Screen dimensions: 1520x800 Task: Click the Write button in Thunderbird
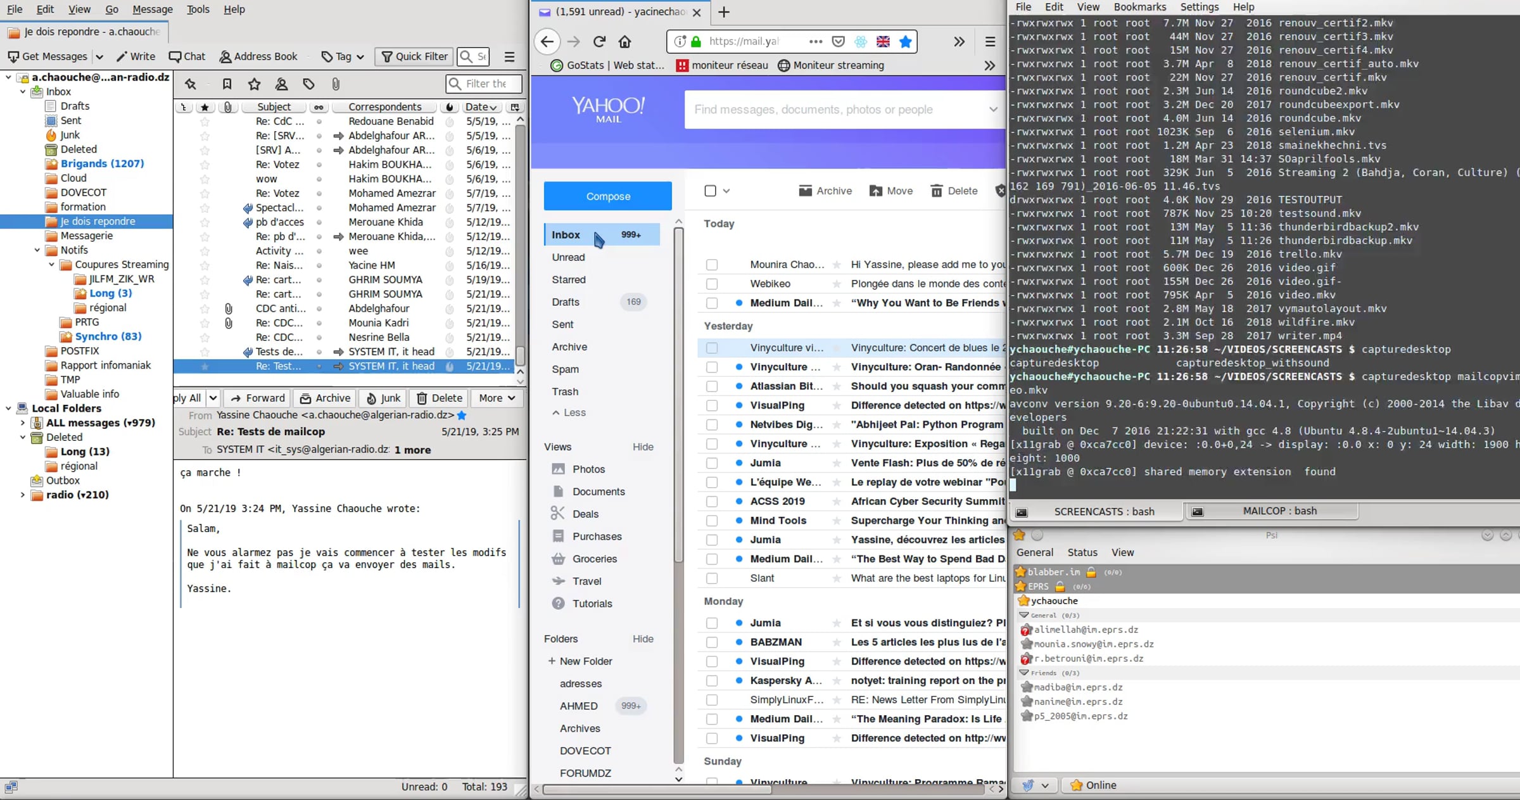click(x=136, y=56)
